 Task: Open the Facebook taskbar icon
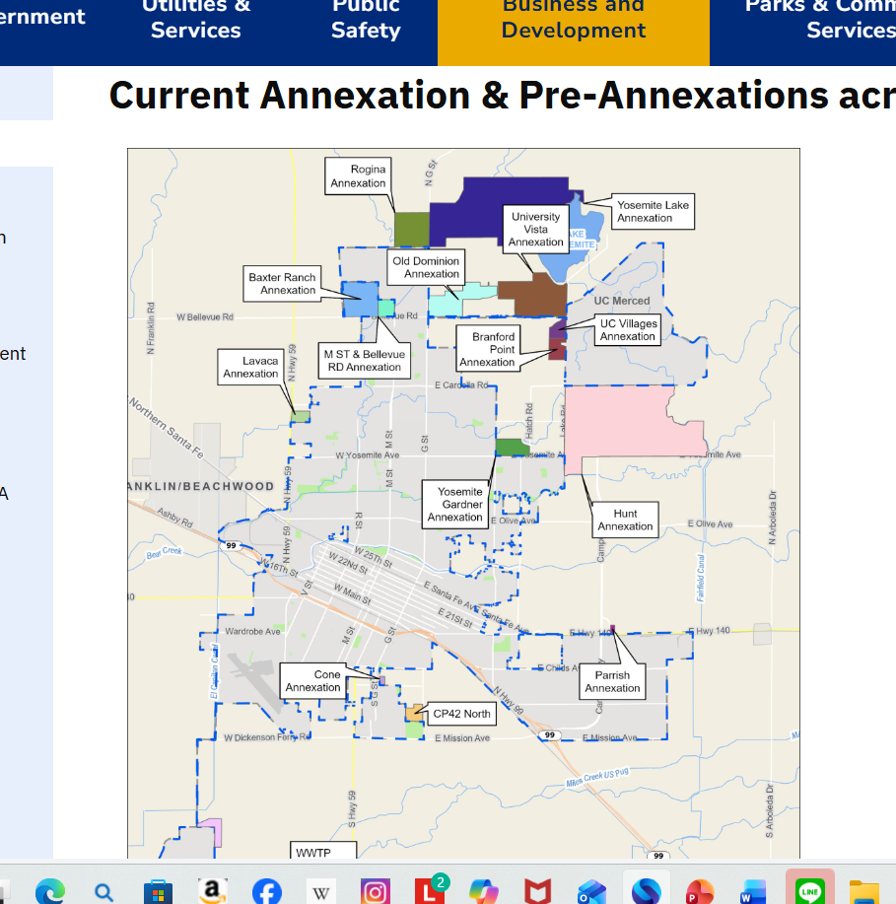pyautogui.click(x=266, y=891)
